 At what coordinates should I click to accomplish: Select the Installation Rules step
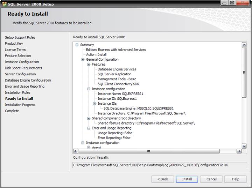click(x=17, y=92)
